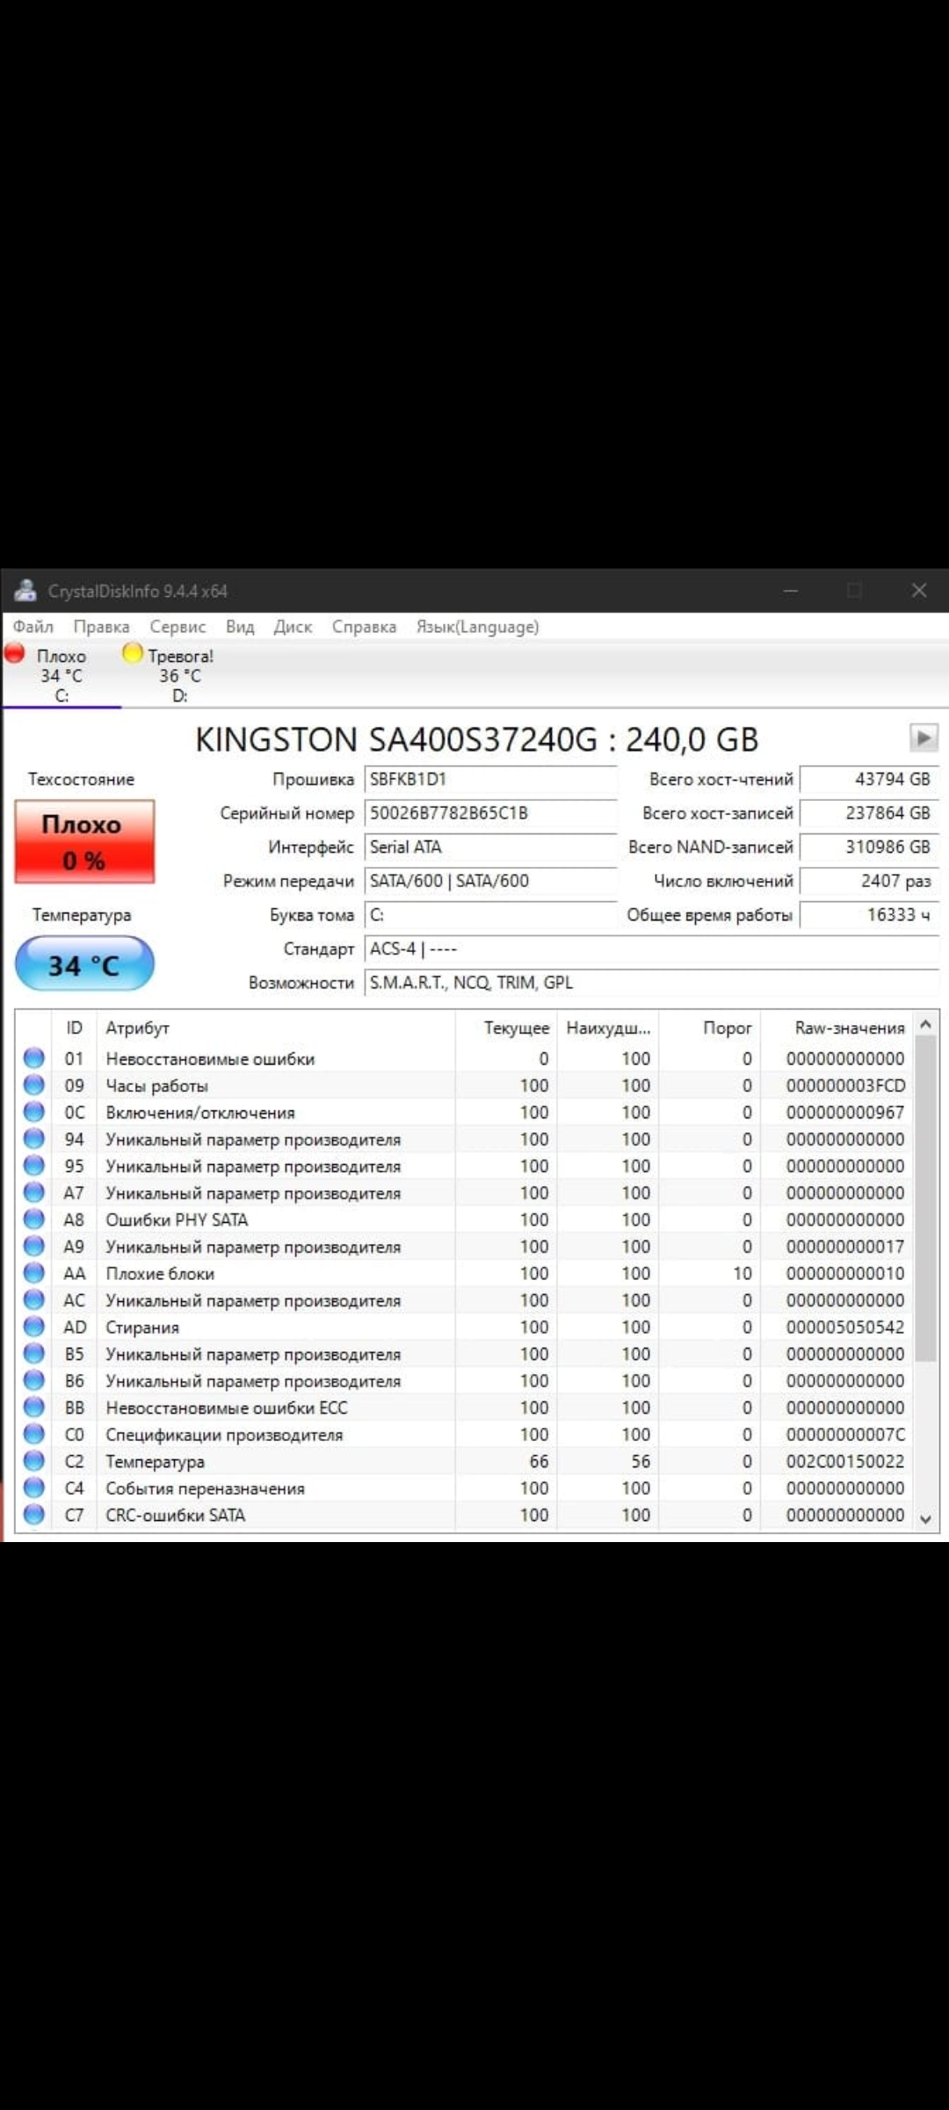Click the blue status dot for attribute AC
949x2110 pixels.
34,1299
